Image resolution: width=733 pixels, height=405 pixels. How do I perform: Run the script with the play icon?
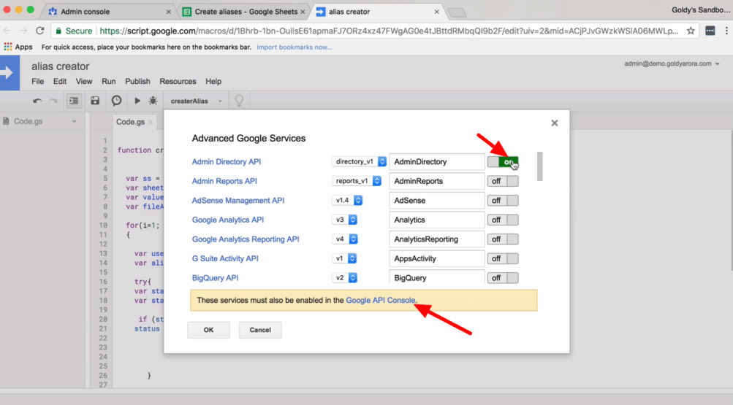tap(137, 101)
